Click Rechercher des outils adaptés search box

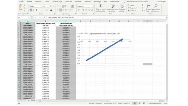(137, 1)
